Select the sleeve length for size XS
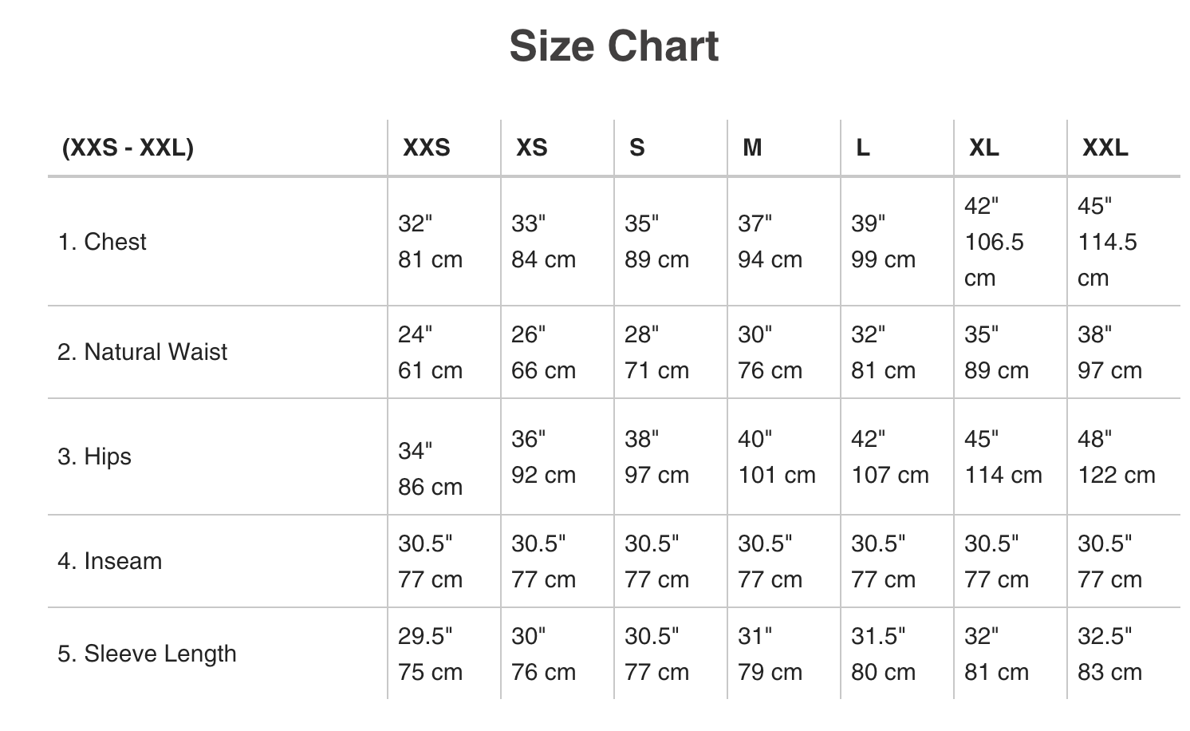 (x=542, y=654)
